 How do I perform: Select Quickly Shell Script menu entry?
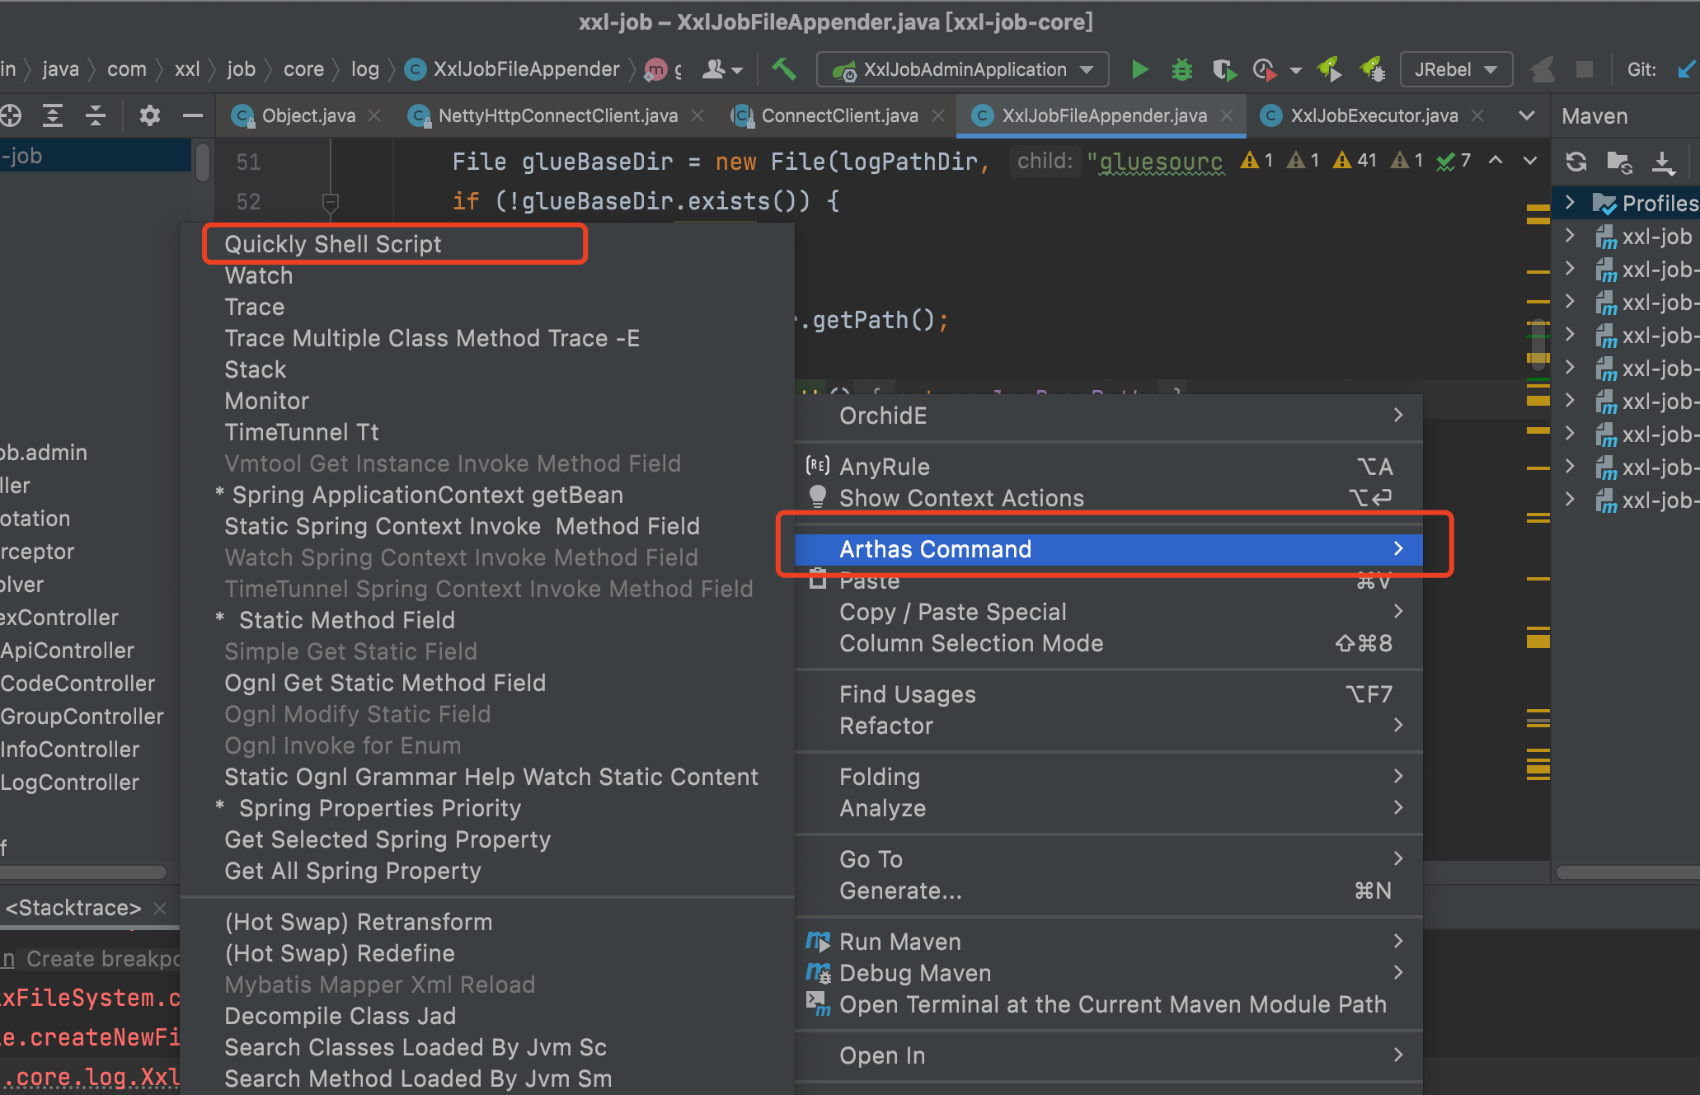pyautogui.click(x=333, y=244)
